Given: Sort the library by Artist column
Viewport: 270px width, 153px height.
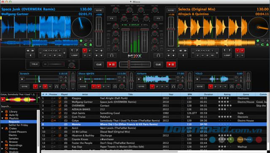Looking at the screenshot, I should pos(85,94).
